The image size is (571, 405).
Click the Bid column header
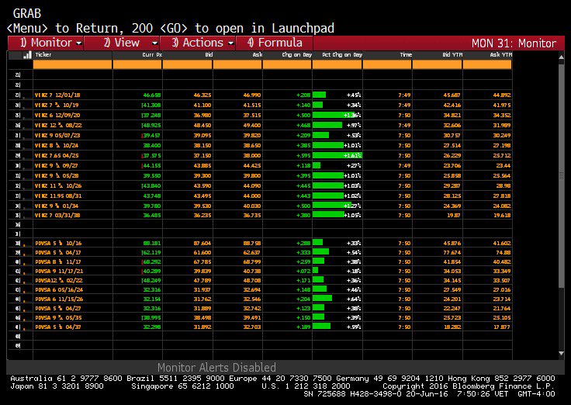(209, 54)
